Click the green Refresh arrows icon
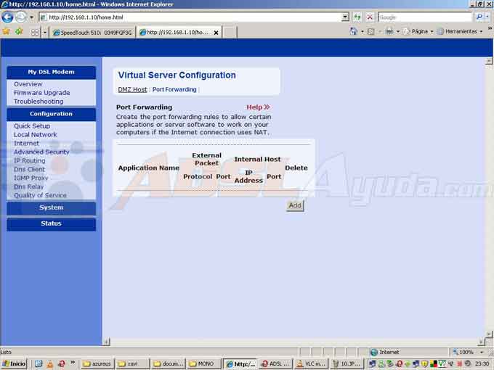This screenshot has height=370, width=494. [357, 17]
